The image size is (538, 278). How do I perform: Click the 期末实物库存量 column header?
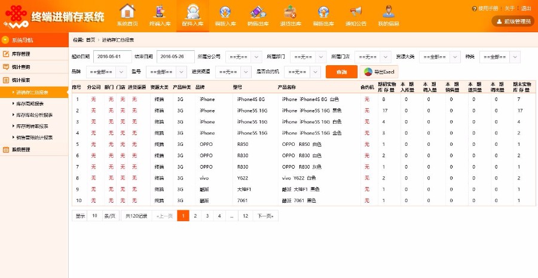click(x=522, y=87)
